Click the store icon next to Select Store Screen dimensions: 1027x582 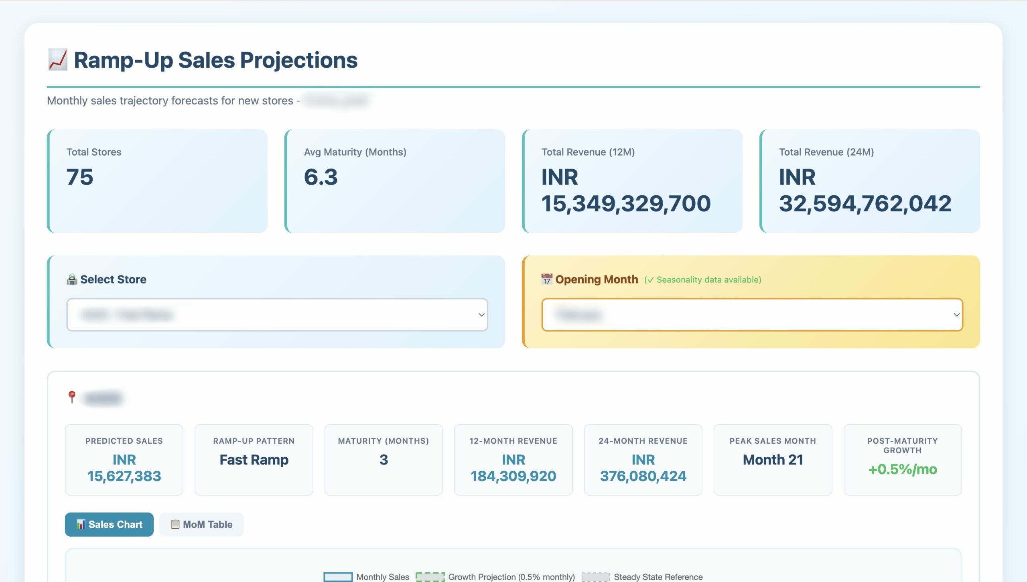[x=72, y=280]
